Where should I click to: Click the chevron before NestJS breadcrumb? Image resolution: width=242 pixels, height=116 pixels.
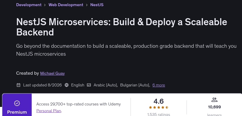(x=87, y=5)
